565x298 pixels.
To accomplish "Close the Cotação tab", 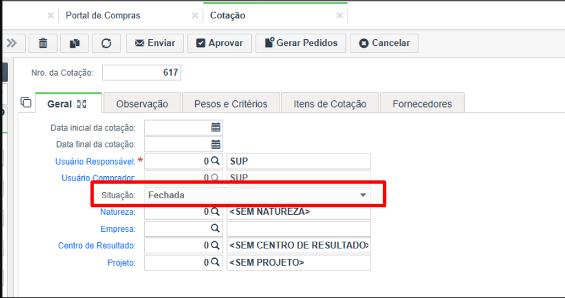I will point(339,15).
